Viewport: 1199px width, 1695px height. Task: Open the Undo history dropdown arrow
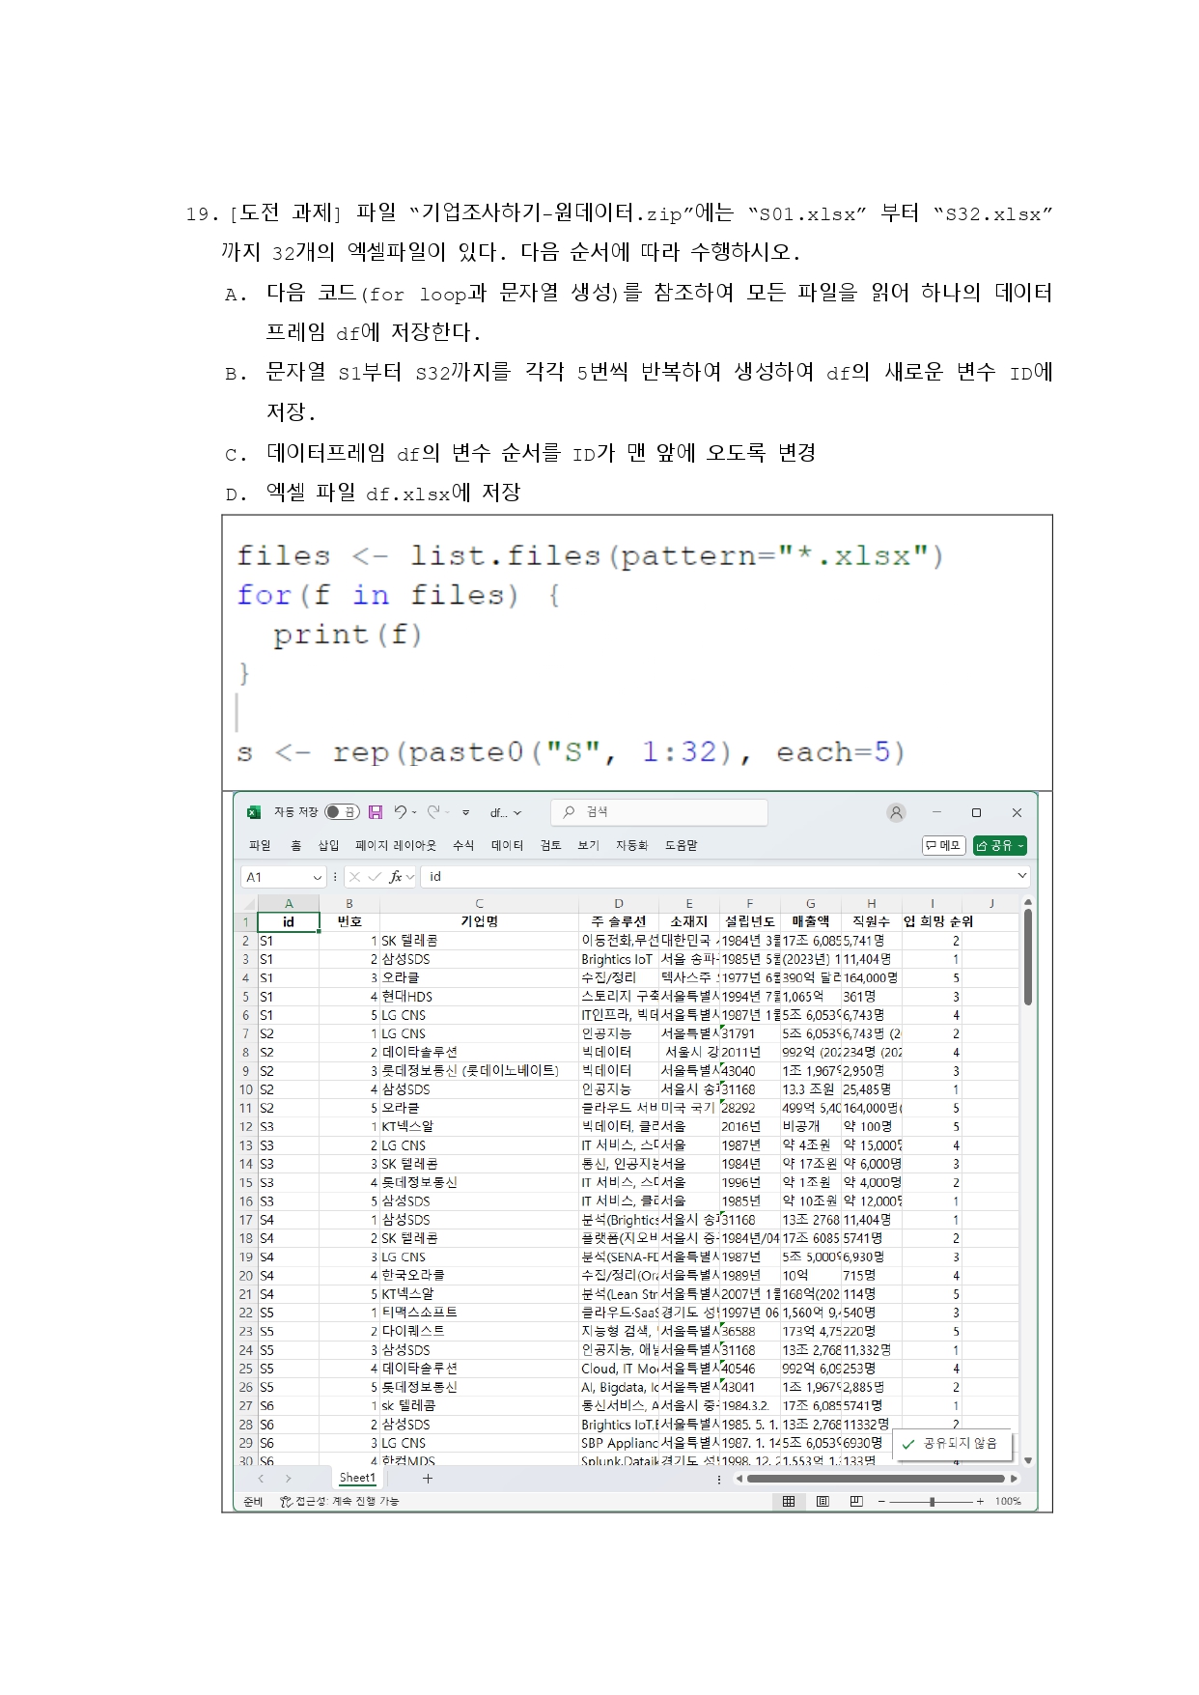point(414,813)
